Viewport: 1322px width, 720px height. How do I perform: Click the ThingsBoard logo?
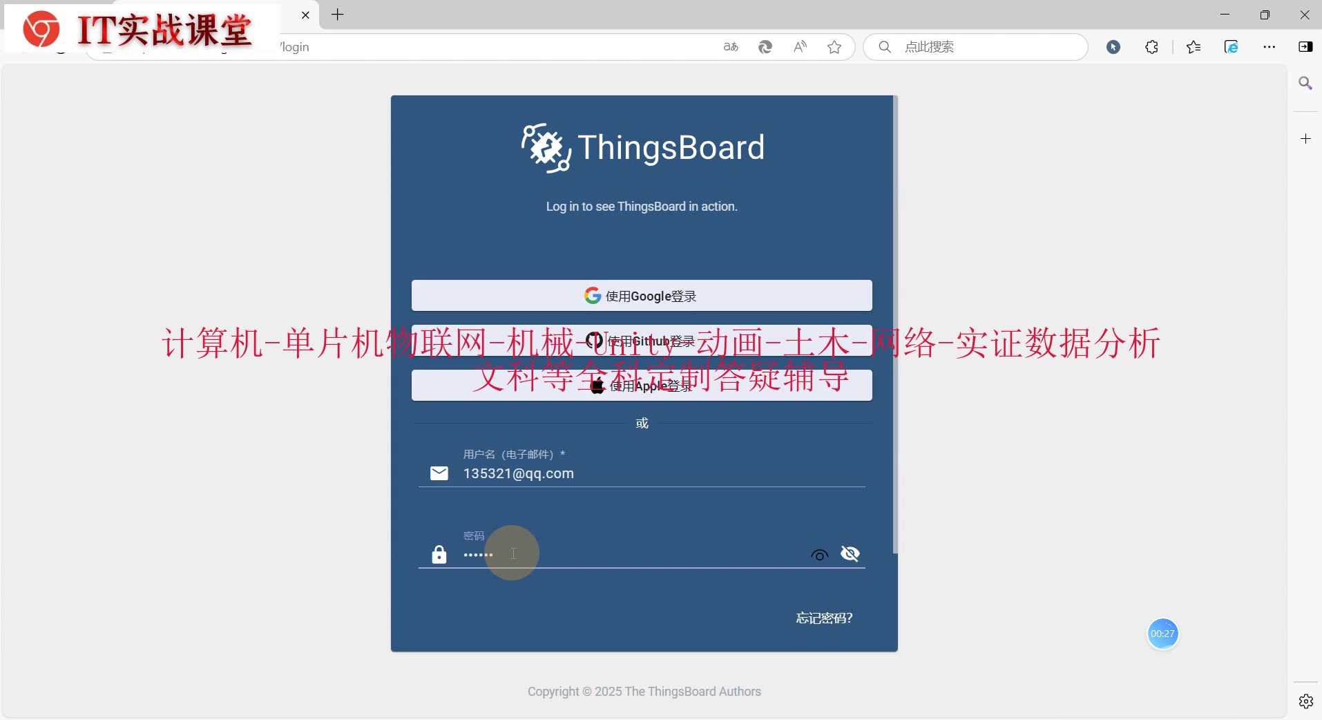tap(642, 147)
